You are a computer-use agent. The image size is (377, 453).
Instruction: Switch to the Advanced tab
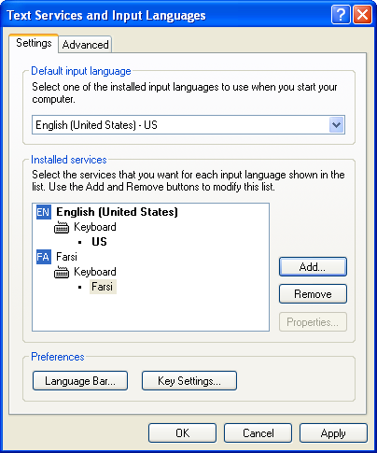pos(85,45)
